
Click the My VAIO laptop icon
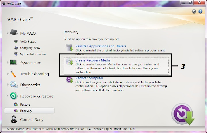pyautogui.click(x=14, y=33)
